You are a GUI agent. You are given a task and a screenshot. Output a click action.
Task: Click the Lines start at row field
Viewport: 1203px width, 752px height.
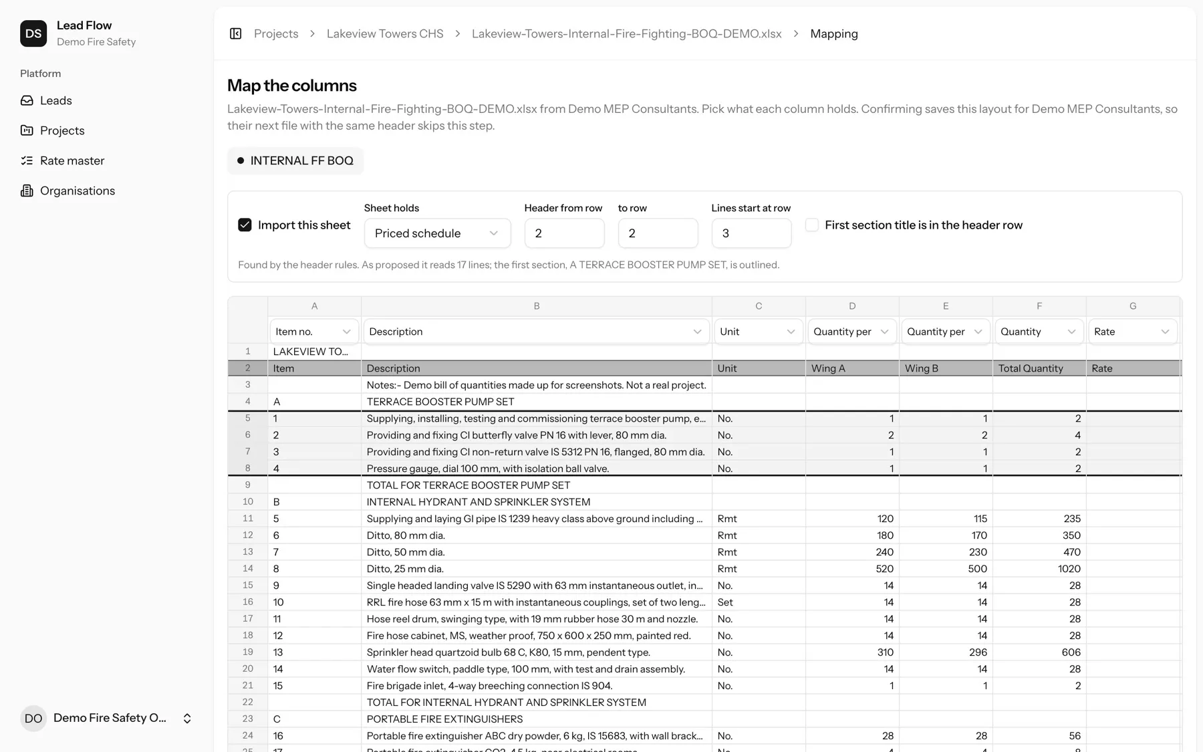coord(751,233)
